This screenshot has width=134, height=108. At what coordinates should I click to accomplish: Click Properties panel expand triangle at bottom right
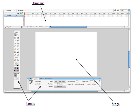click(x=100, y=90)
